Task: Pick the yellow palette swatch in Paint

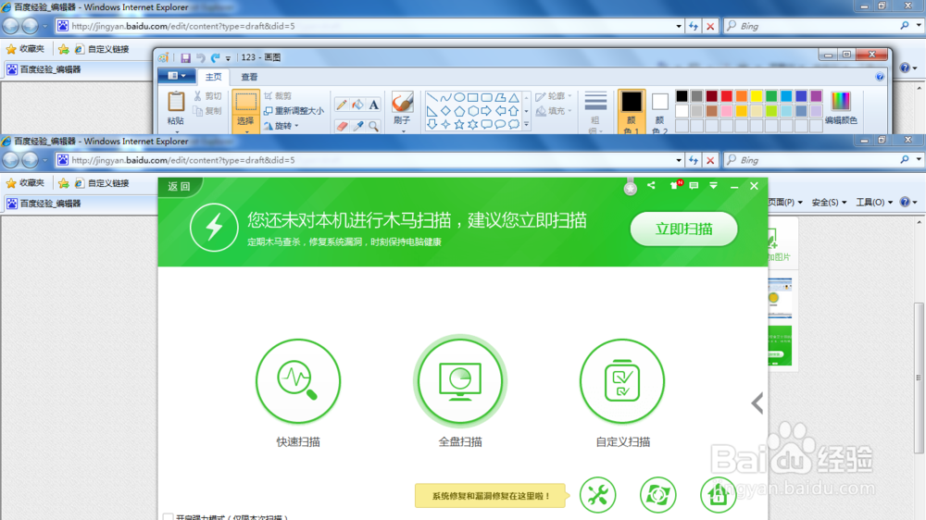Action: [757, 96]
